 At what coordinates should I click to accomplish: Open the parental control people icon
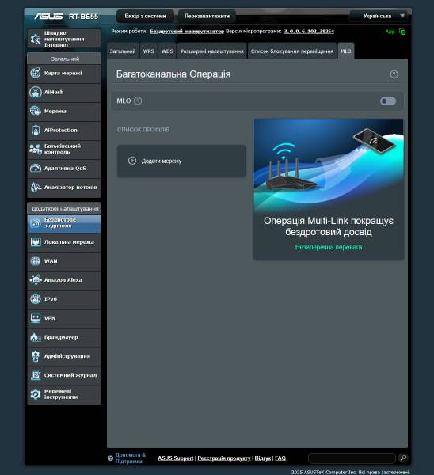tap(36, 149)
